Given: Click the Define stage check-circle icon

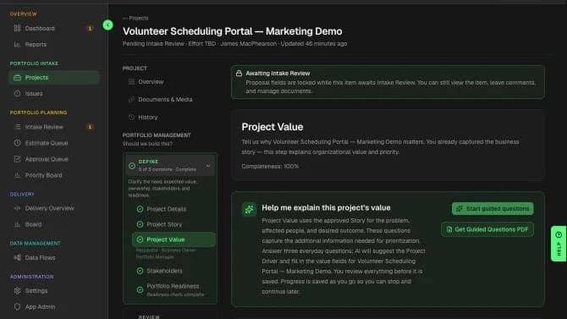Looking at the screenshot, I should tap(132, 166).
